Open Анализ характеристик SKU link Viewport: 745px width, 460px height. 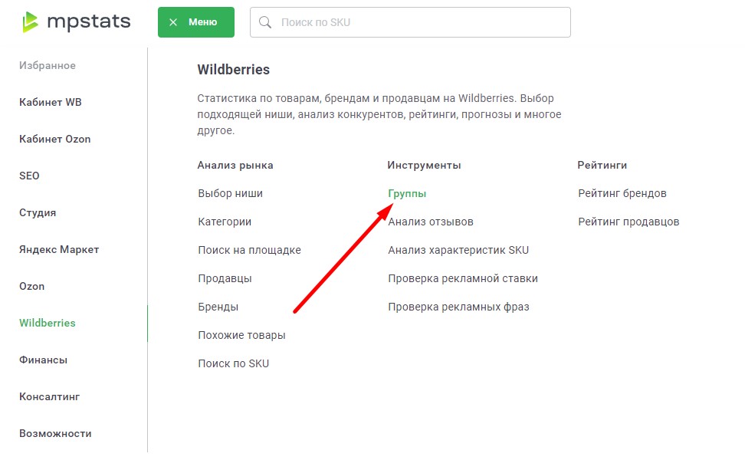pos(458,251)
